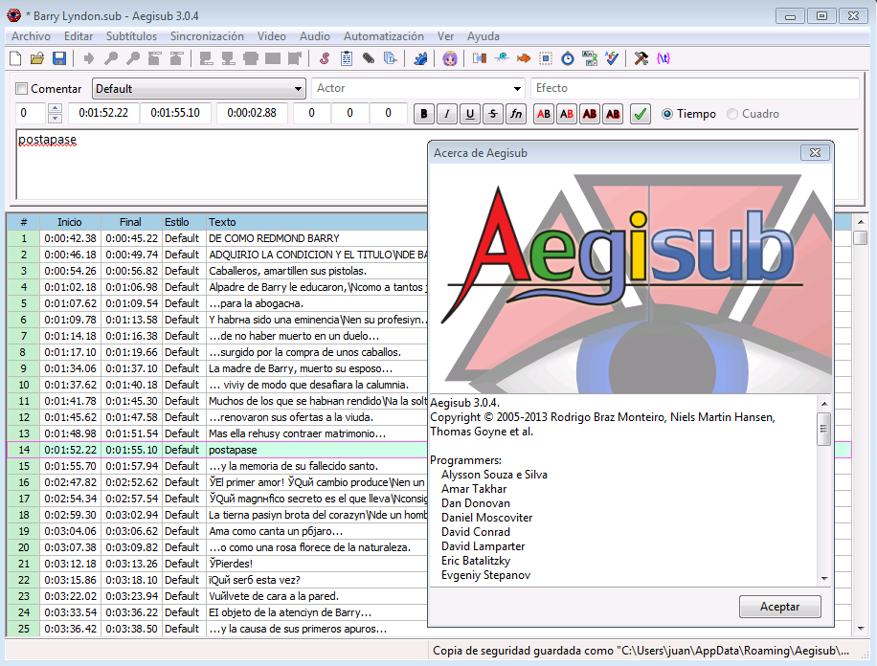This screenshot has width=877, height=666.
Task: Run the Spell Checker icon
Action: pos(612,58)
